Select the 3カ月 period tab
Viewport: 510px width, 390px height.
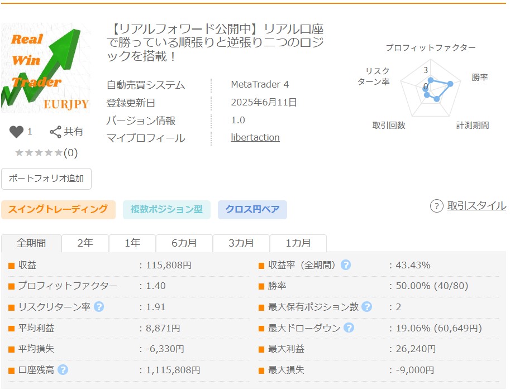[x=241, y=243]
